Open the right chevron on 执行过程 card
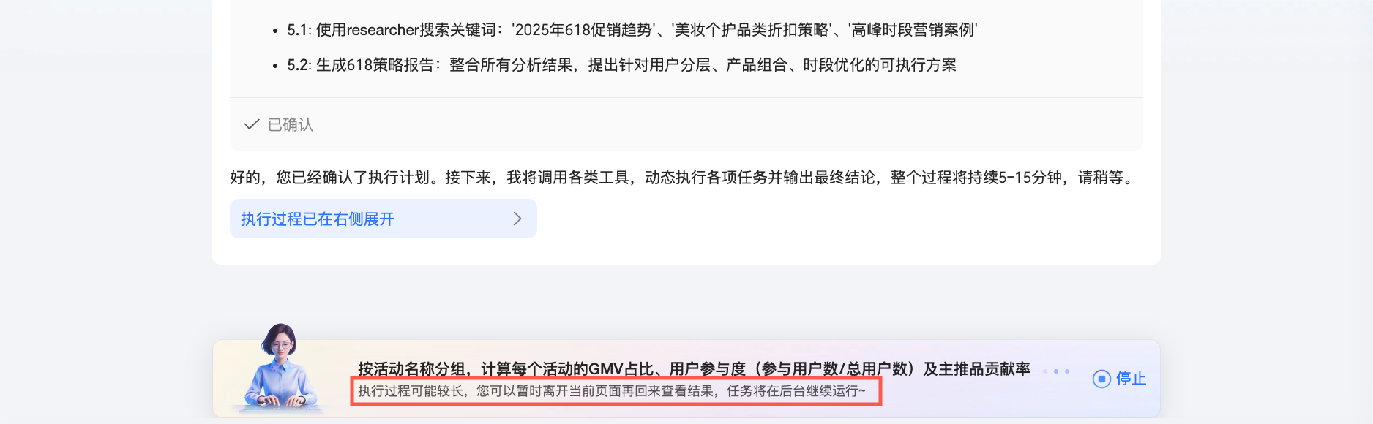The image size is (1373, 424). [x=517, y=219]
